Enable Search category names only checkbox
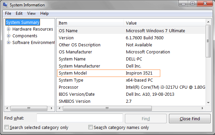Image resolution: width=215 pixels, height=135 pixels. 90,127
